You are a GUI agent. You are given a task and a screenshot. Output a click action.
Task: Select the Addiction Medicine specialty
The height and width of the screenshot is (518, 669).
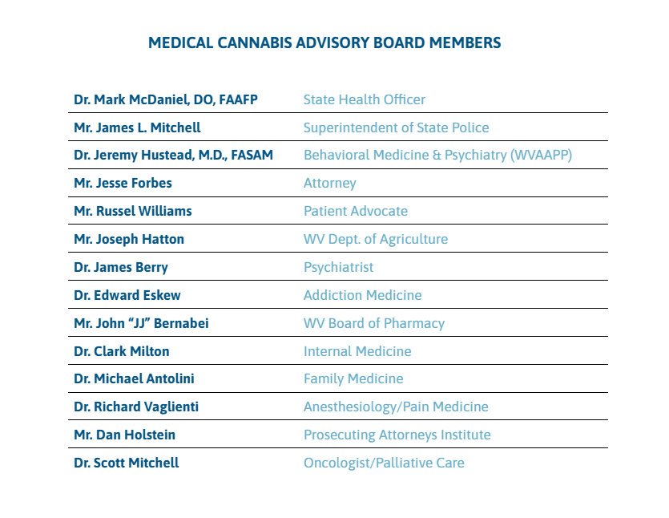click(x=362, y=295)
